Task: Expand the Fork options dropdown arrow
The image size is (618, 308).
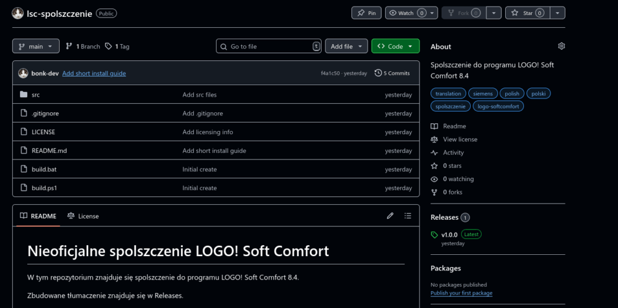Action: point(494,13)
